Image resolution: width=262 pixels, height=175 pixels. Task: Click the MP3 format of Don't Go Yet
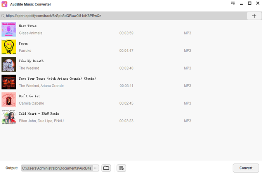tap(187, 103)
